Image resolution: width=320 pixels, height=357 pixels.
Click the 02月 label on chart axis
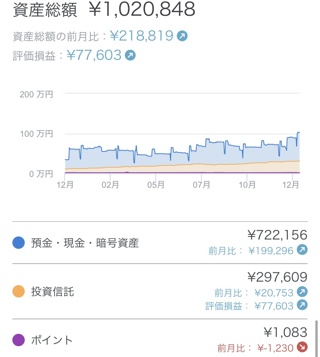coord(110,185)
